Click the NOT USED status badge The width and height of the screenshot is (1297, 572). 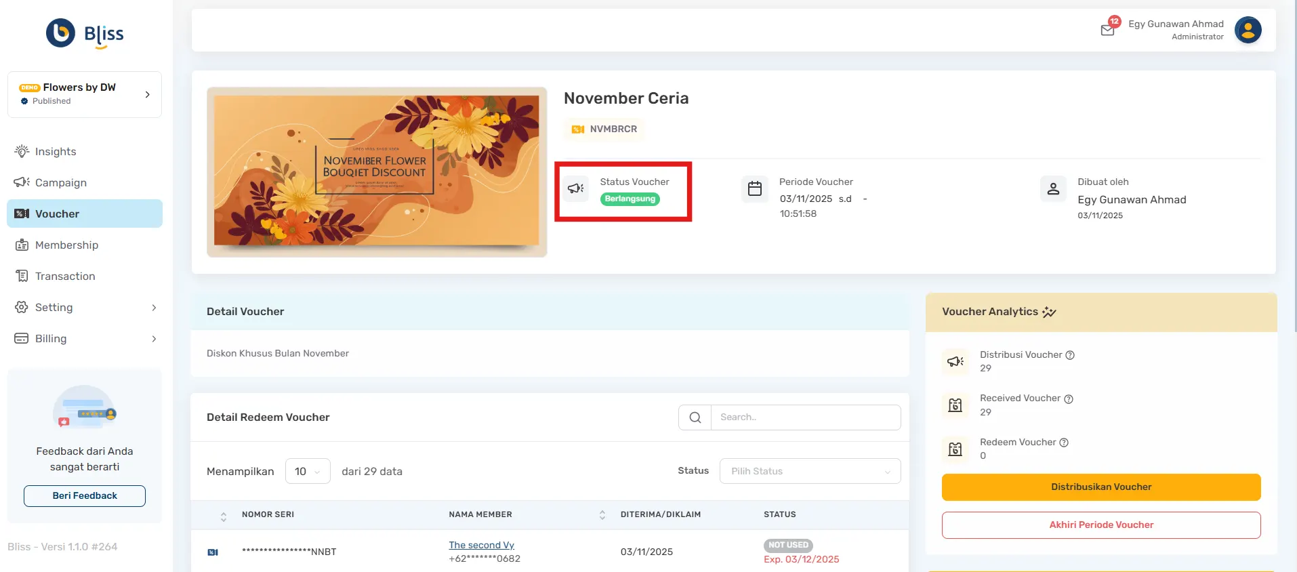click(788, 545)
